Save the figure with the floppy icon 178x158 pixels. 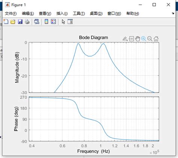point(20,22)
